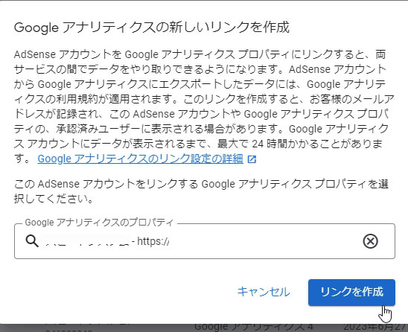The image size is (408, 332).
Task: Focus the Google アナリティクスのプロパティ input field
Action: [x=205, y=241]
